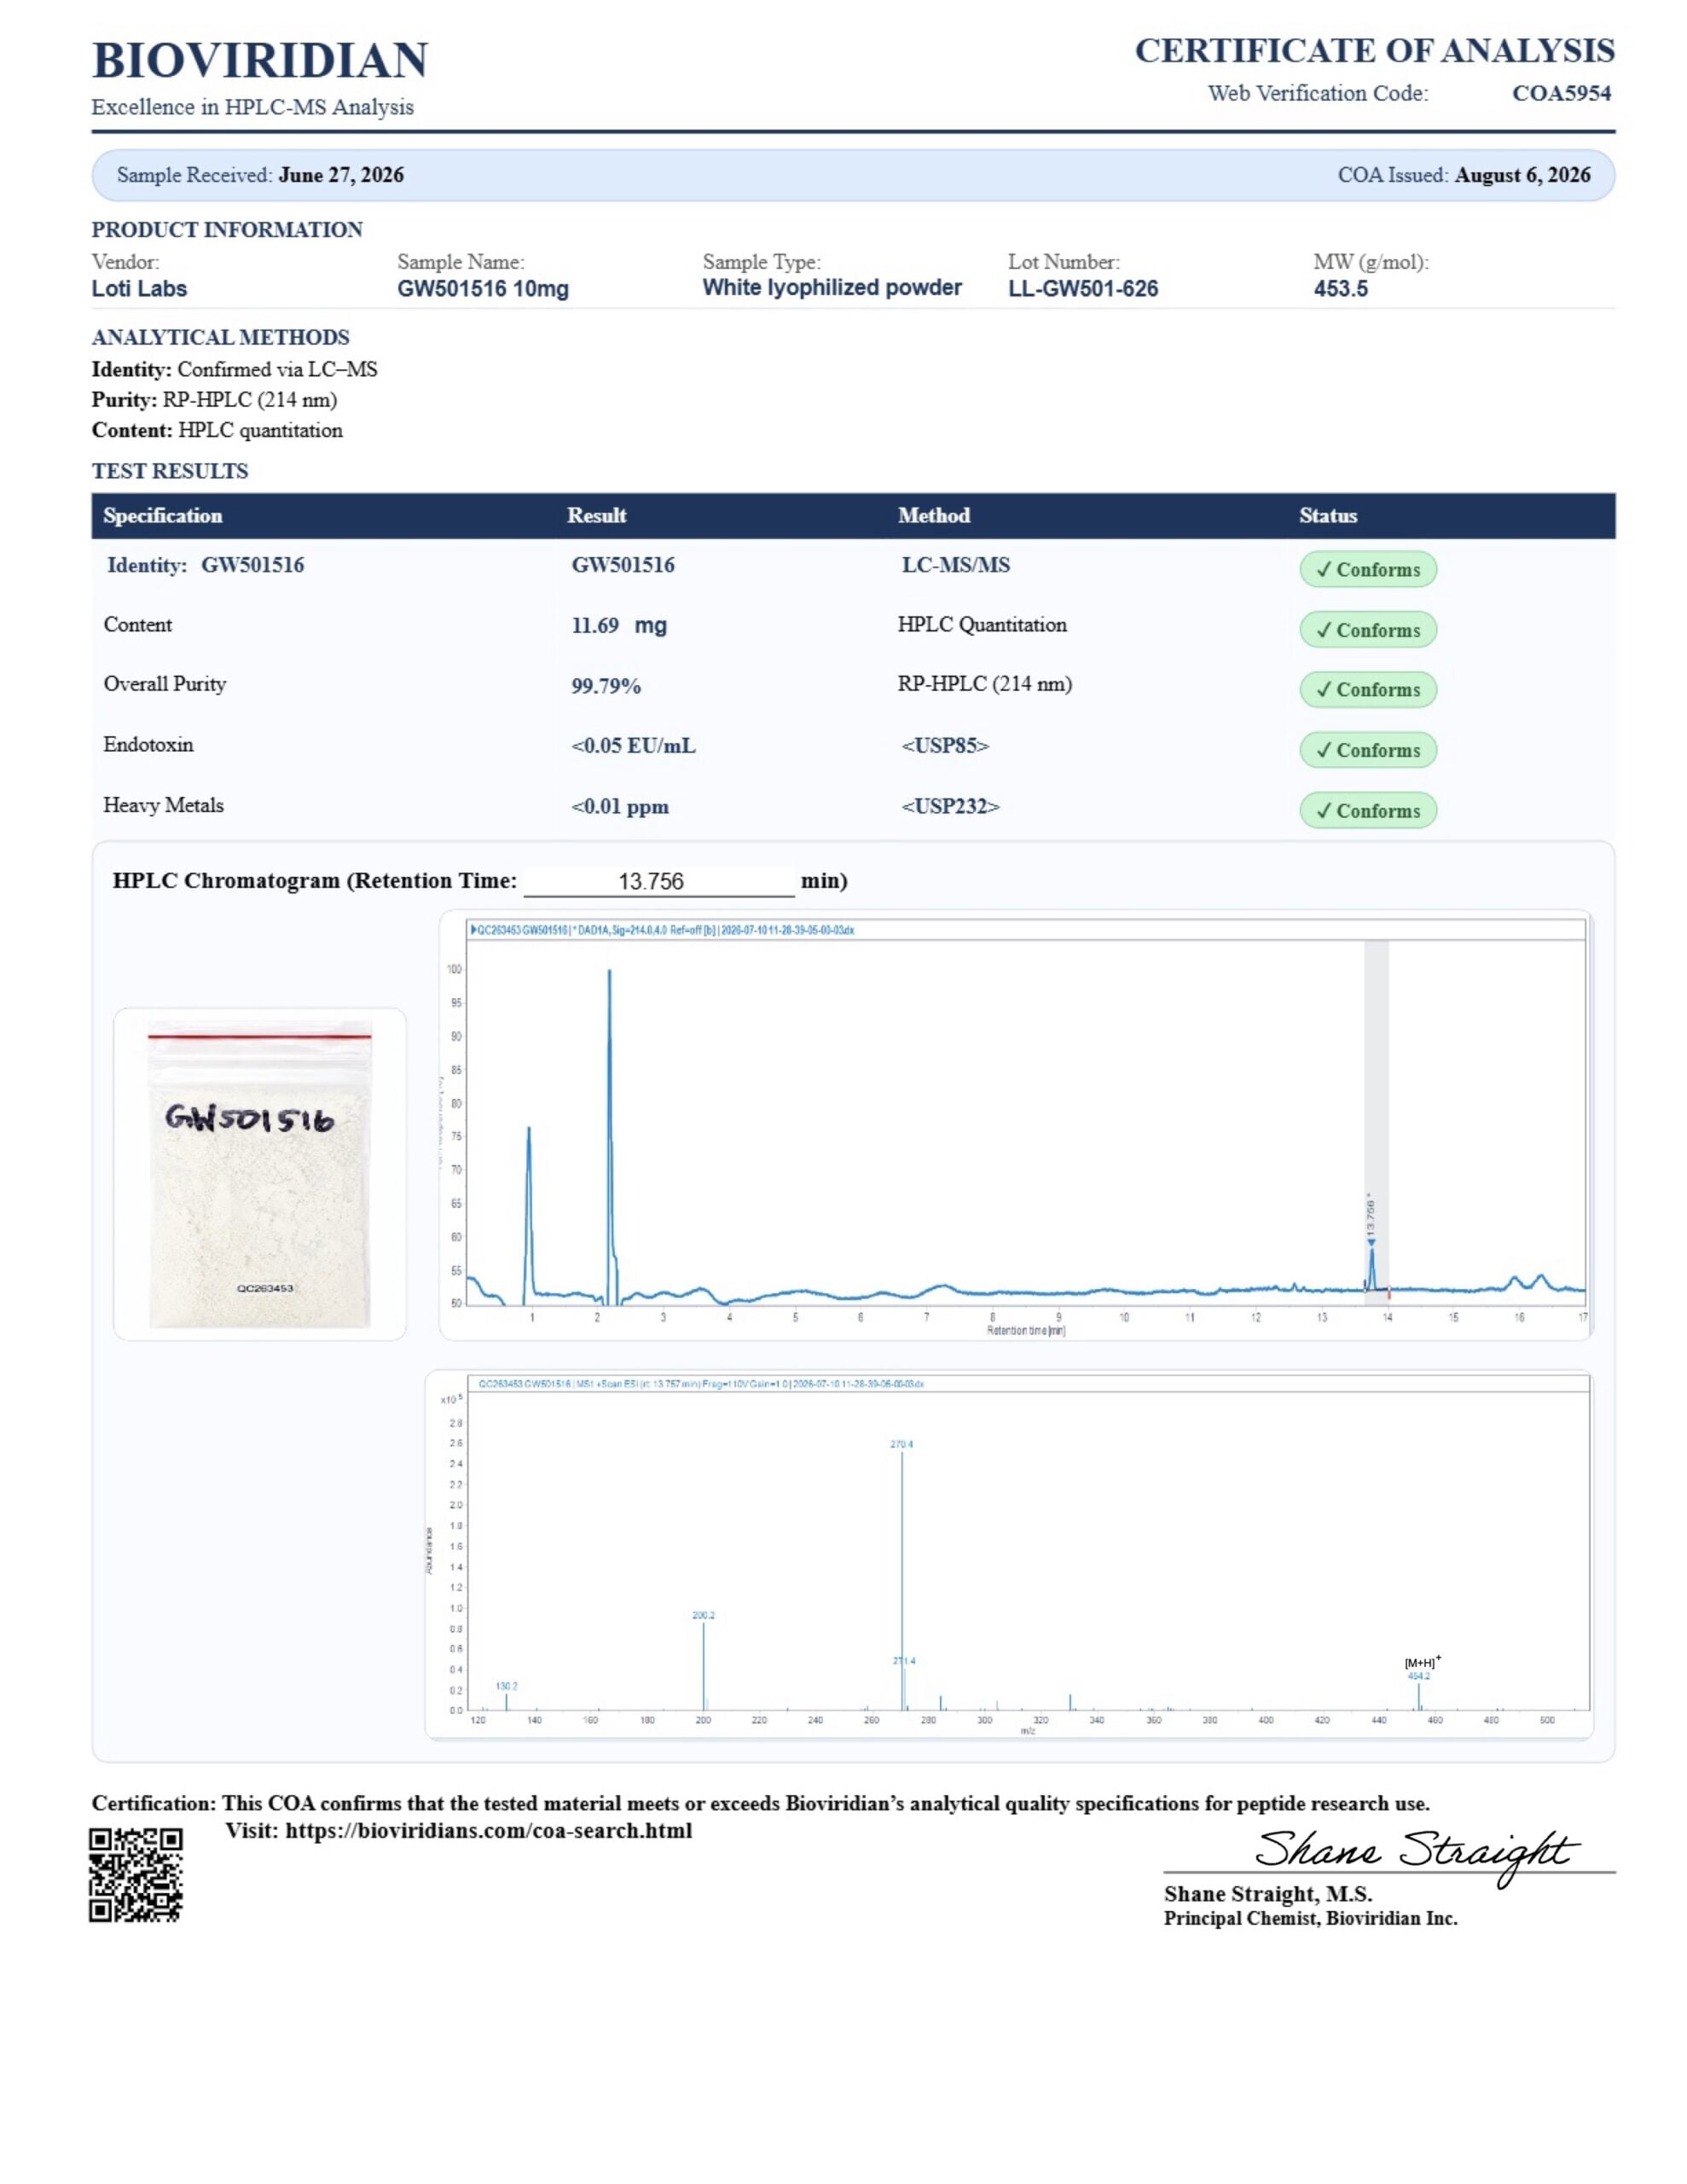This screenshot has width=1687, height=2184.
Task: Click the Method column header
Action: tap(934, 516)
